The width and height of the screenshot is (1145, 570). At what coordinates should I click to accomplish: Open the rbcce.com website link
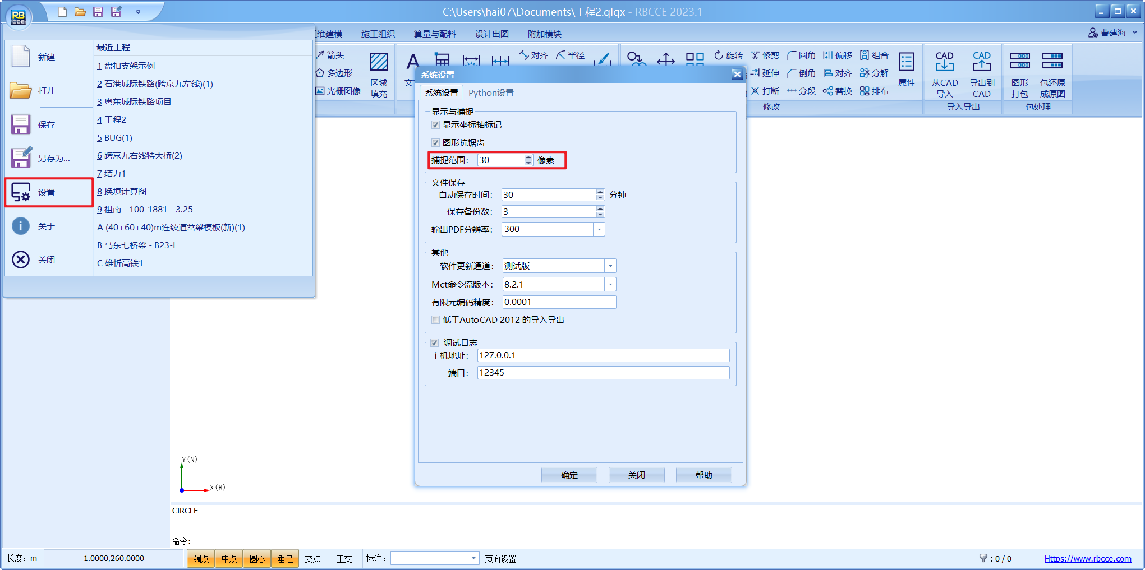[1087, 559]
